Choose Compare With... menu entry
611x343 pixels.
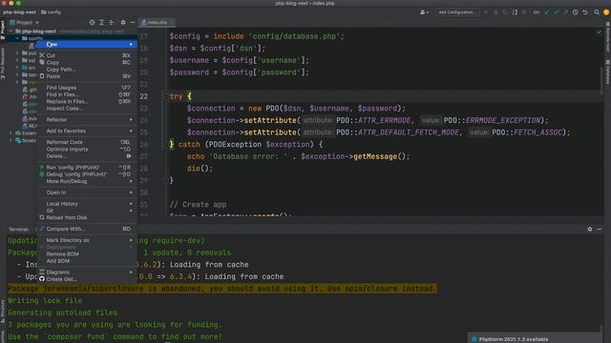click(87, 229)
